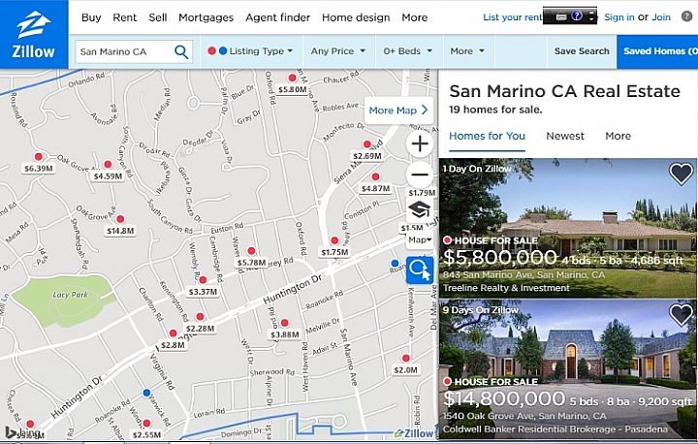Activate the draw search area tool

[x=420, y=270]
